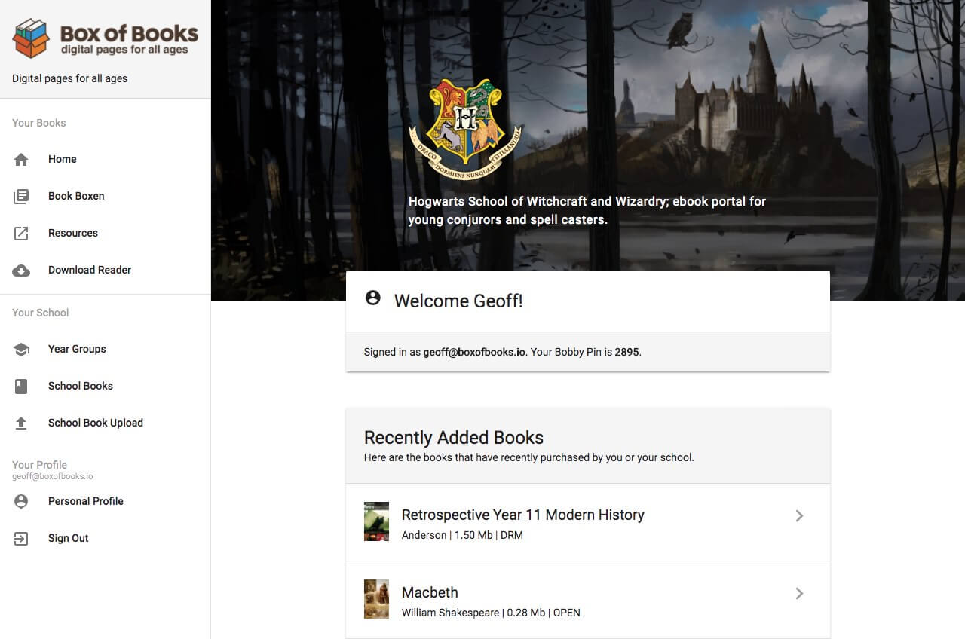Viewport: 965px width, 639px height.
Task: Click sidebar email under Your Profile
Action: point(52,476)
